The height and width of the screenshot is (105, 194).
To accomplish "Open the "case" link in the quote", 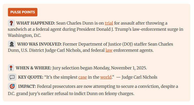I will click(x=83, y=77).
